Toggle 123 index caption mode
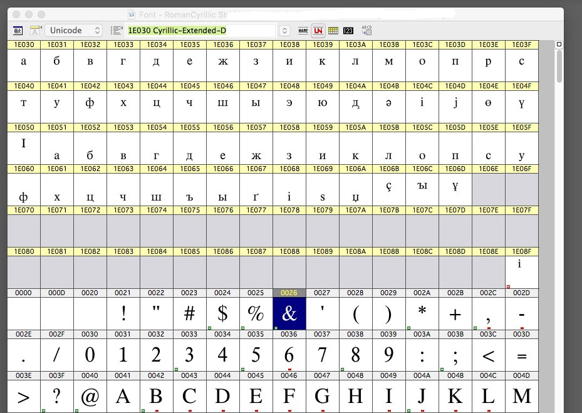582x413 pixels. click(x=348, y=30)
